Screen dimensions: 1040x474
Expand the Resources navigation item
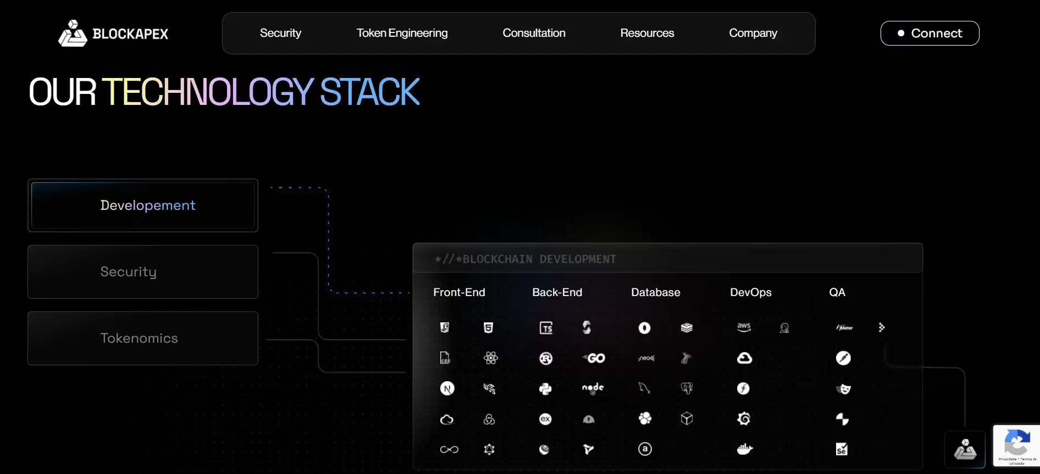pos(647,33)
